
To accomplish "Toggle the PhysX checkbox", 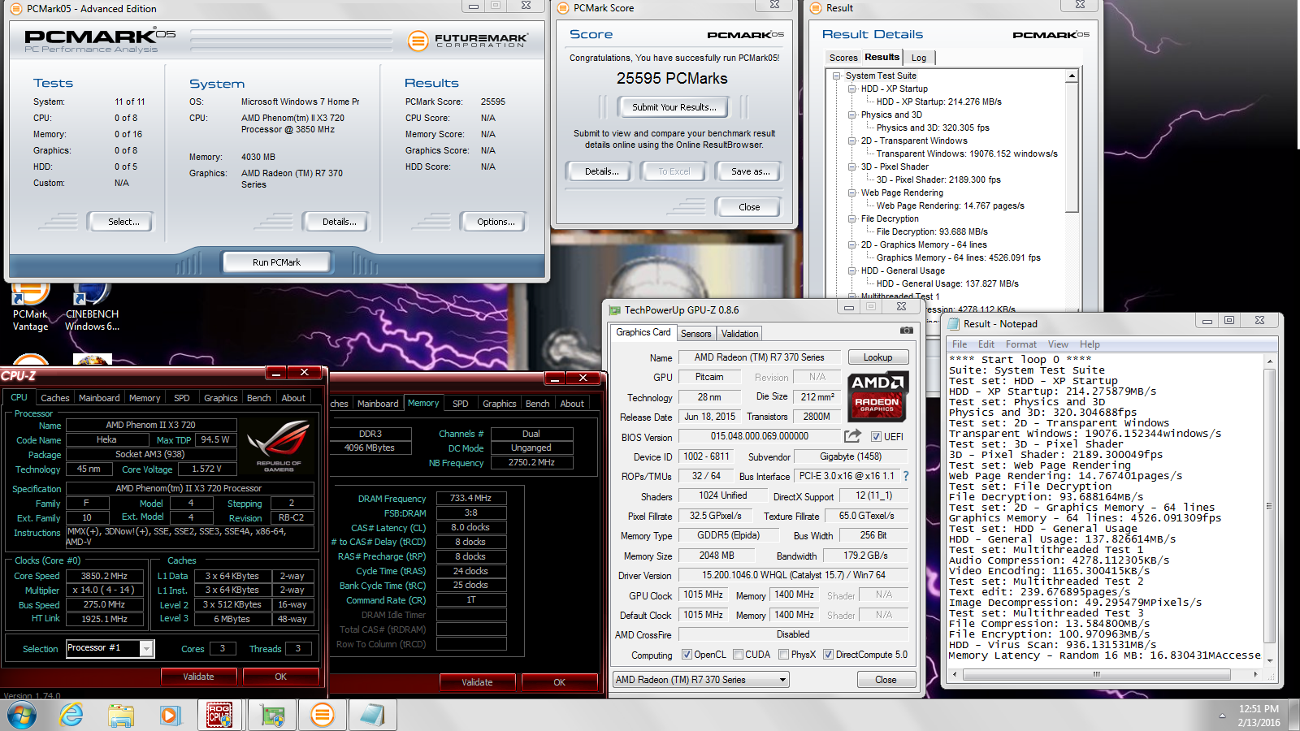I will (x=783, y=655).
